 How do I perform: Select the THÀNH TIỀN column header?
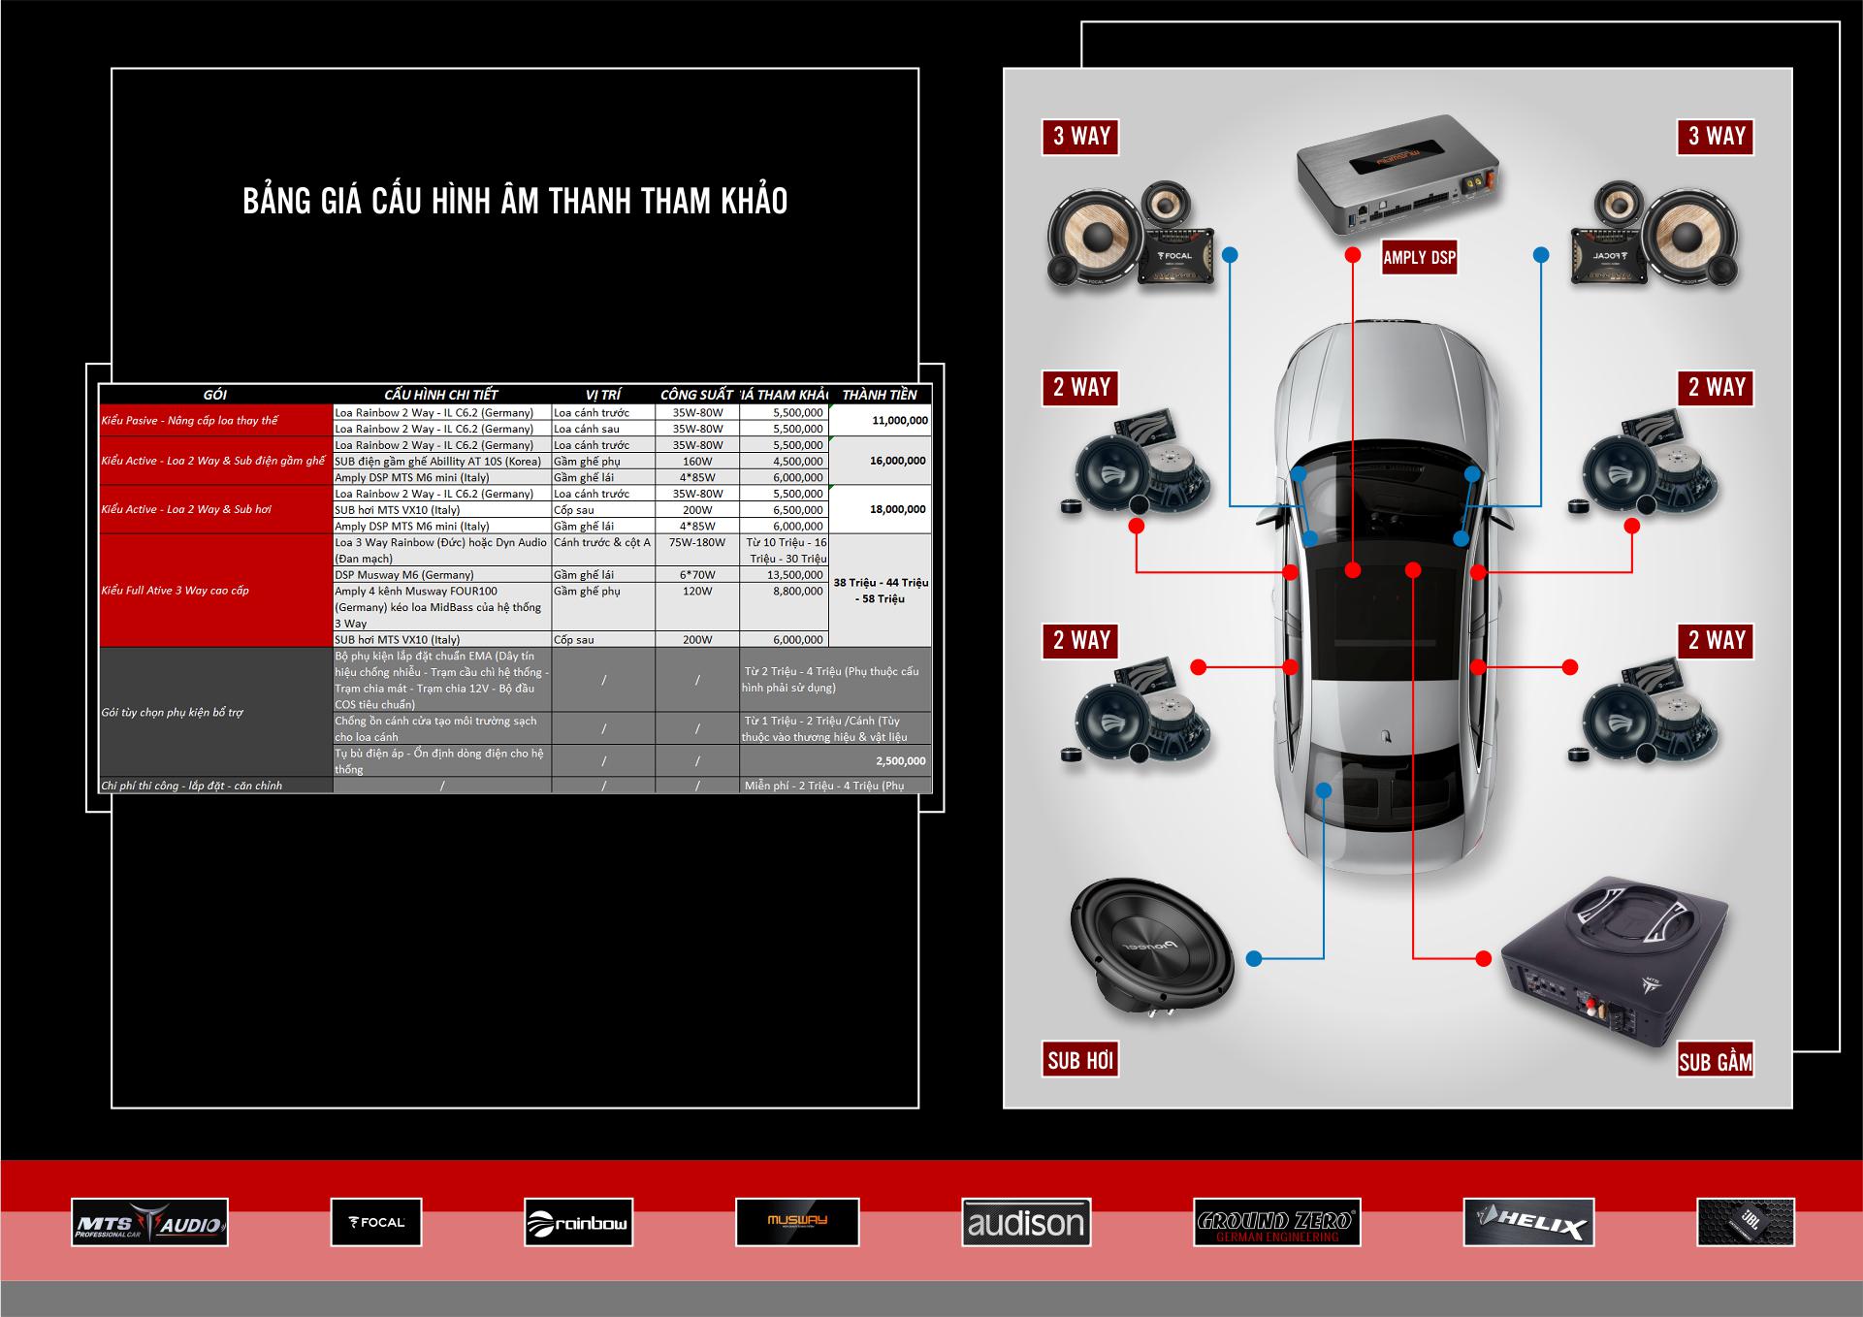879,395
